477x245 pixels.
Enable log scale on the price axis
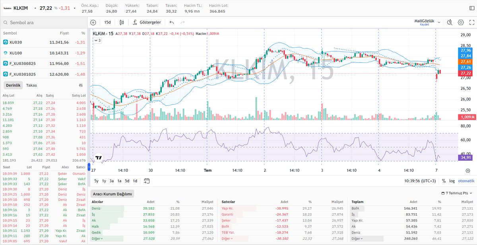click(452, 181)
